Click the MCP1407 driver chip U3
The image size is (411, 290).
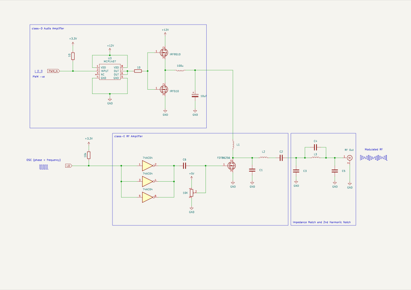[110, 72]
